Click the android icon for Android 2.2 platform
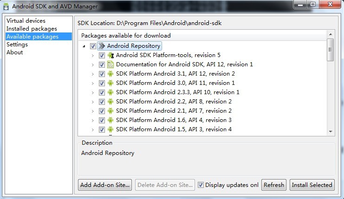Image resolution: width=344 pixels, height=199 pixels. pyautogui.click(x=110, y=102)
